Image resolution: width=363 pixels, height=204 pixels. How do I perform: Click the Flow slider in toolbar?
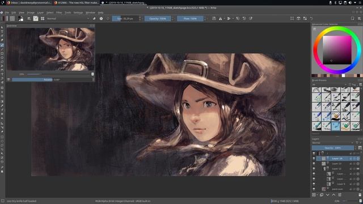coord(190,19)
